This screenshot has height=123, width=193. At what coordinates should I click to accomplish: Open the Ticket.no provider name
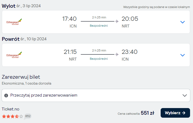pos(11,109)
